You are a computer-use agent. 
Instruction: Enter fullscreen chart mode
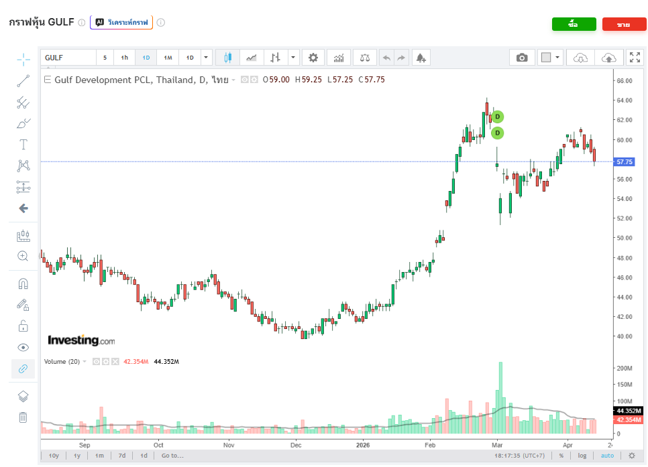tap(635, 58)
